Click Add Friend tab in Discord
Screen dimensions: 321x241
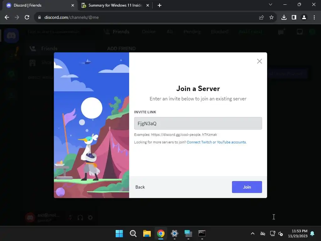click(x=250, y=32)
